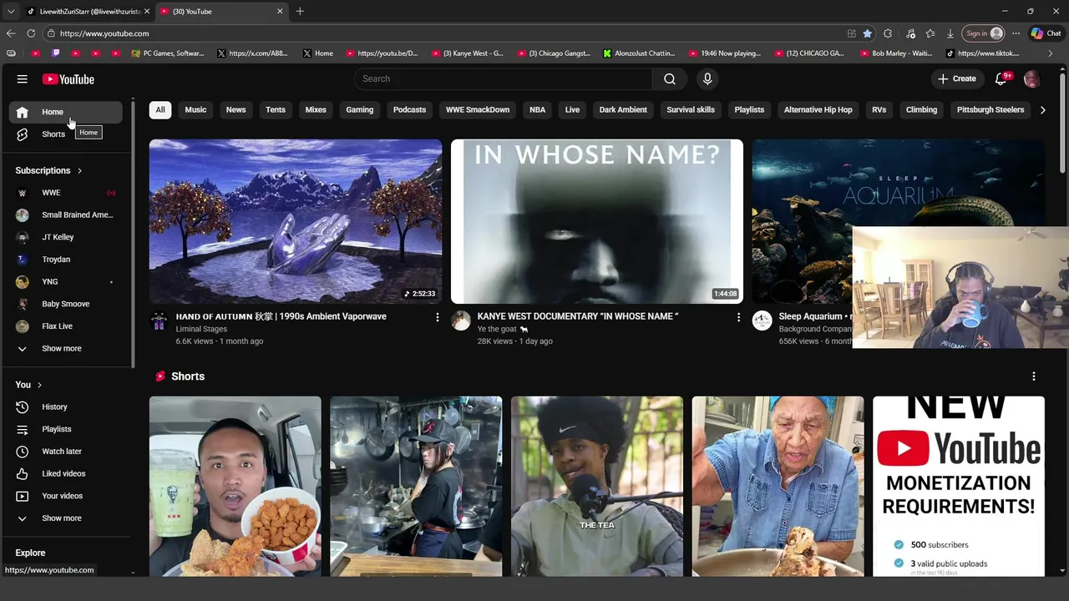Open In Whose Name documentary thumbnail
Viewport: 1069px width, 601px height.
pos(596,221)
